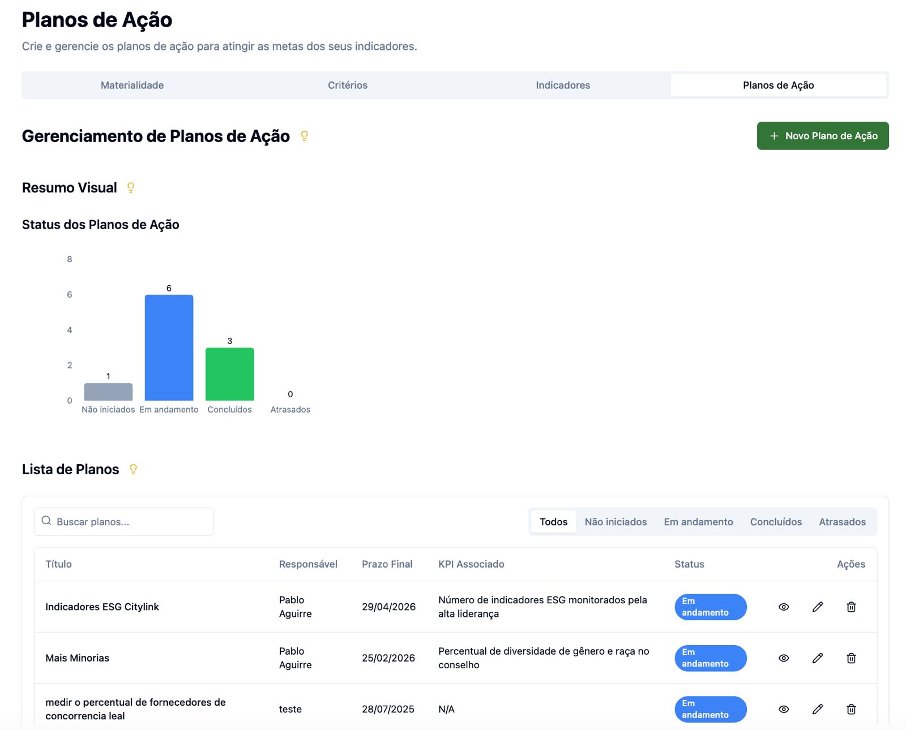View details of Mais Minorias plan
This screenshot has width=906, height=730.
[784, 658]
